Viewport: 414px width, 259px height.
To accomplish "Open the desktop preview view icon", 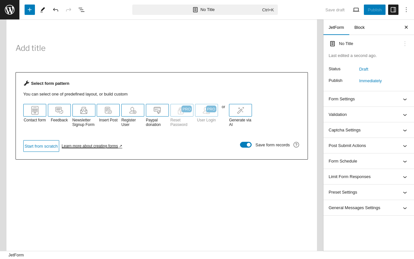I will 356,10.
